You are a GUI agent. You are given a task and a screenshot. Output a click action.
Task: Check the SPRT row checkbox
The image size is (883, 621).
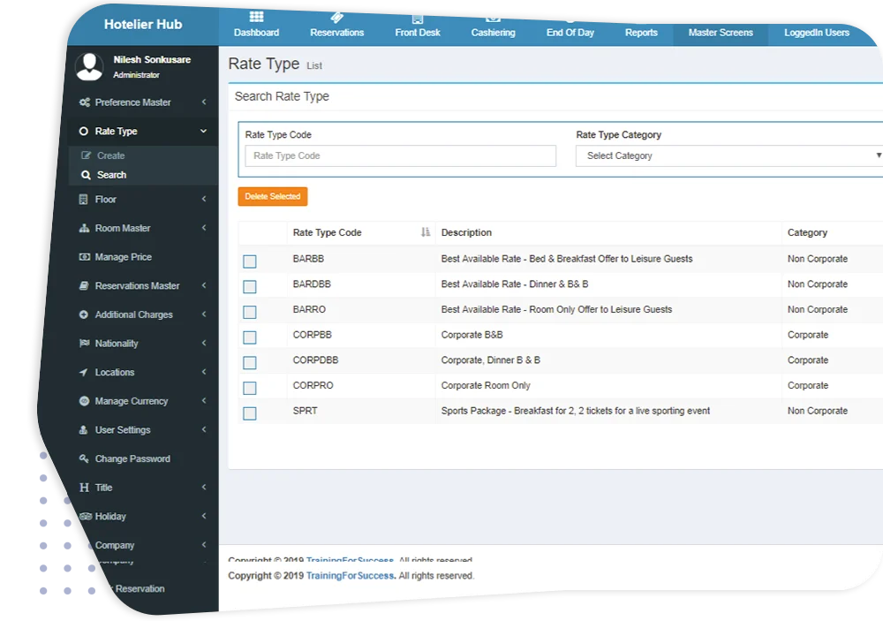coord(250,413)
